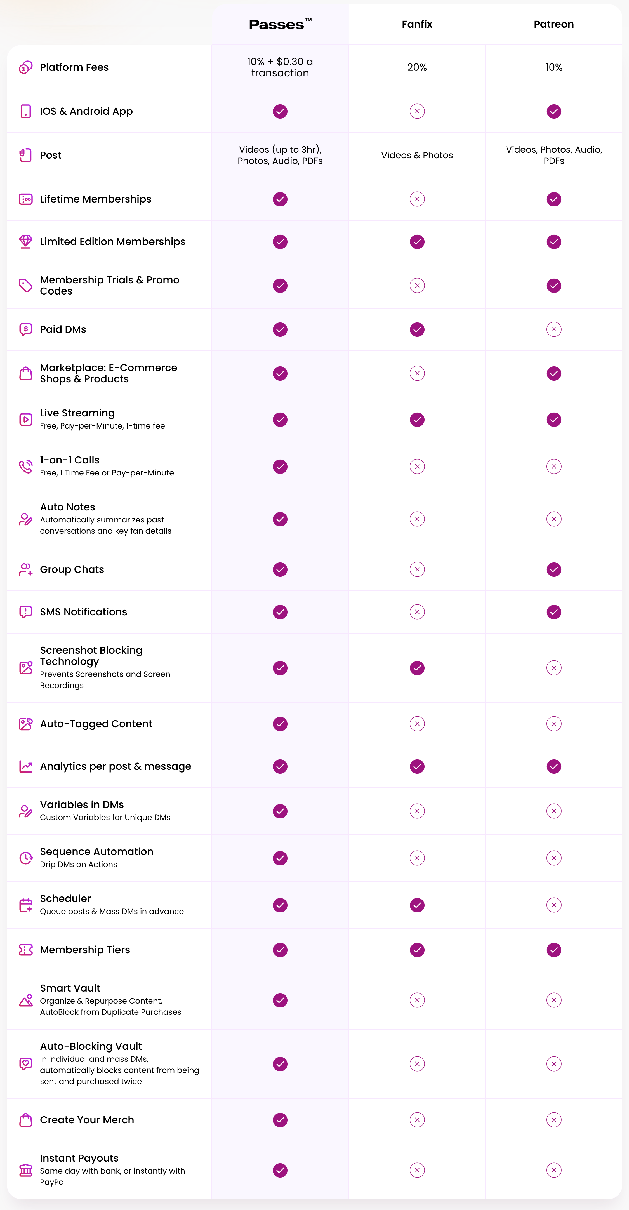Click the Create Your Merch label

pos(87,1120)
